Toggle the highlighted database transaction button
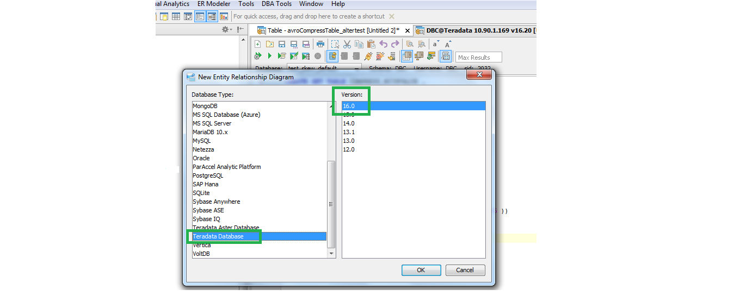Viewport: 740px width, 308px height. (332, 56)
